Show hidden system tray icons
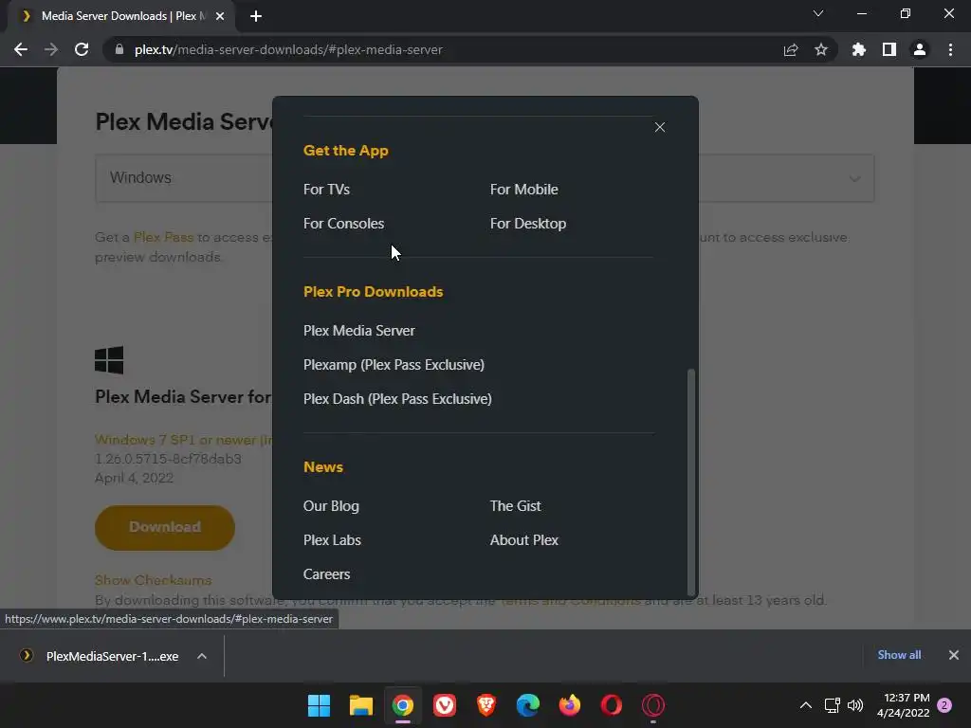 pos(806,705)
